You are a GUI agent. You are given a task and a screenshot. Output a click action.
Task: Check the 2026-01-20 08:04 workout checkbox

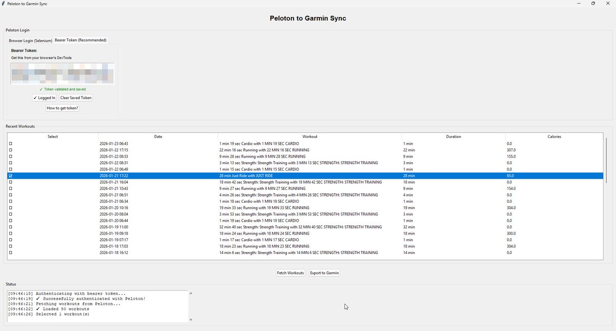[x=10, y=214]
